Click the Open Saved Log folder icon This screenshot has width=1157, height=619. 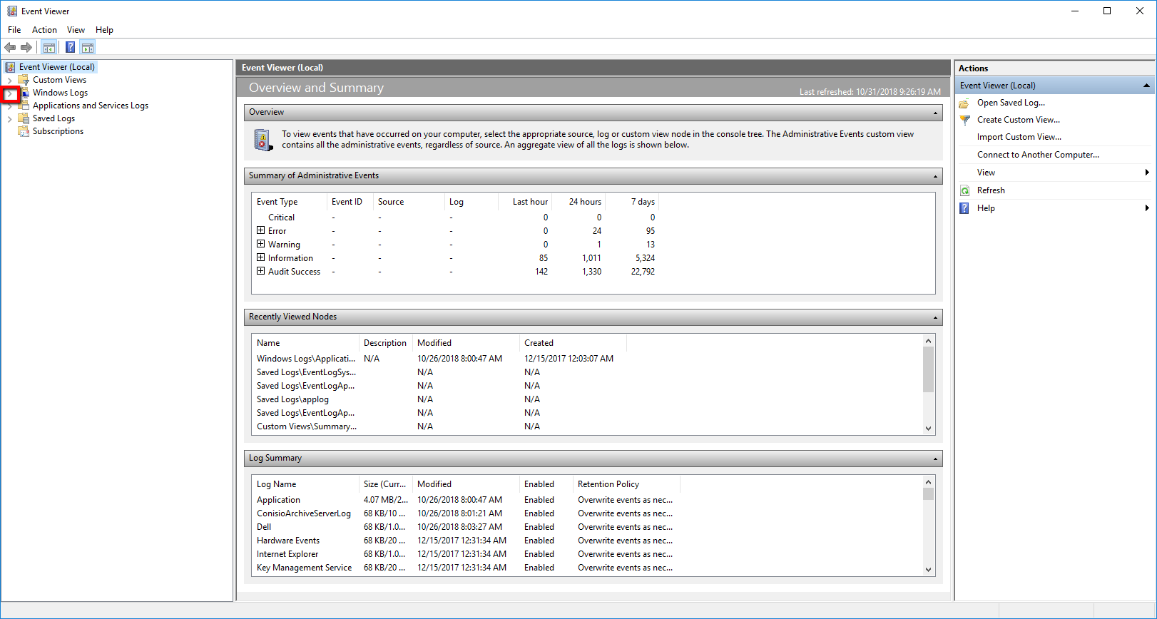(964, 103)
